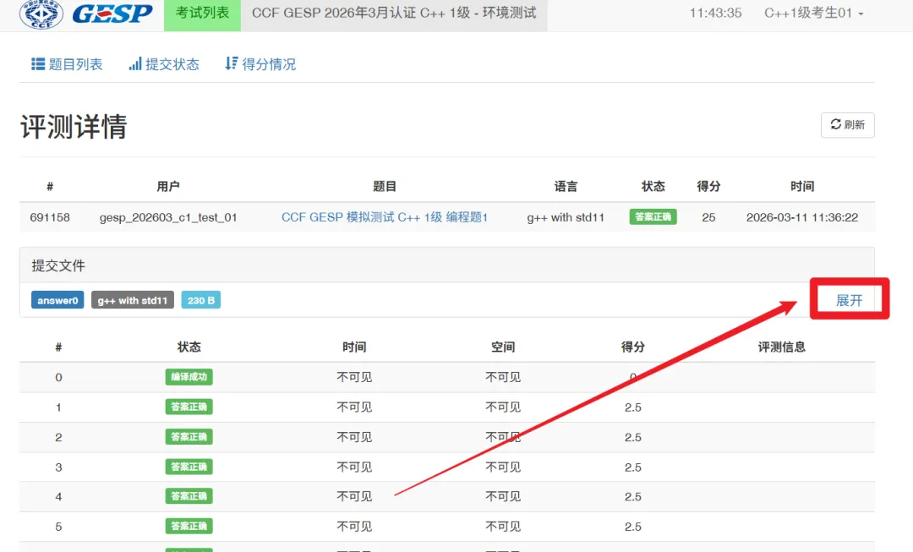The height and width of the screenshot is (552, 913).
Task: Click the username gesp_202603_c1_test_01
Action: coord(168,217)
